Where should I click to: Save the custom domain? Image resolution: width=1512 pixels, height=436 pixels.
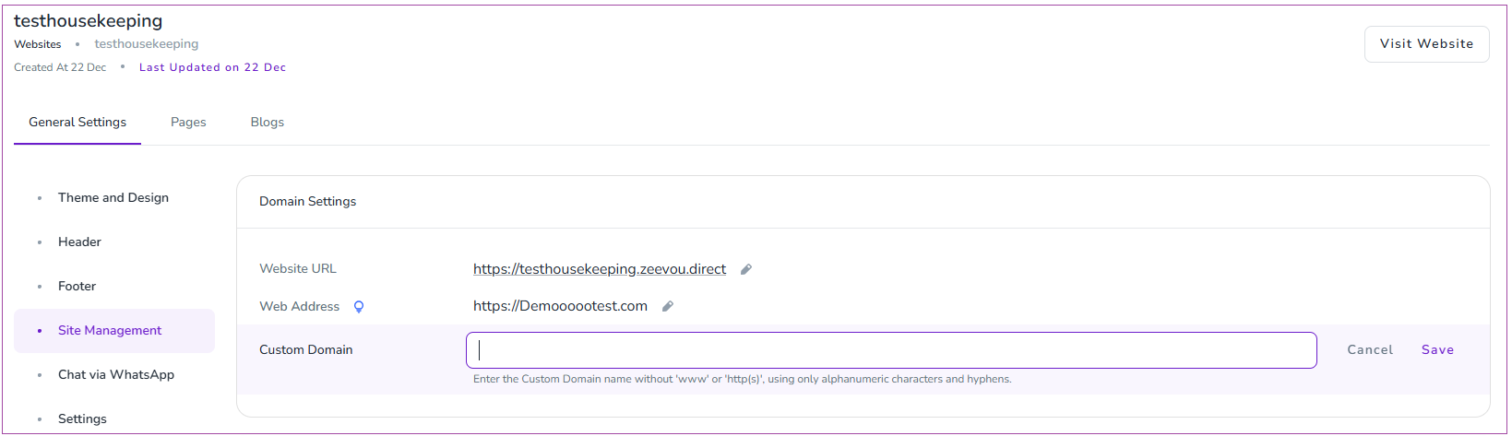pyautogui.click(x=1437, y=349)
